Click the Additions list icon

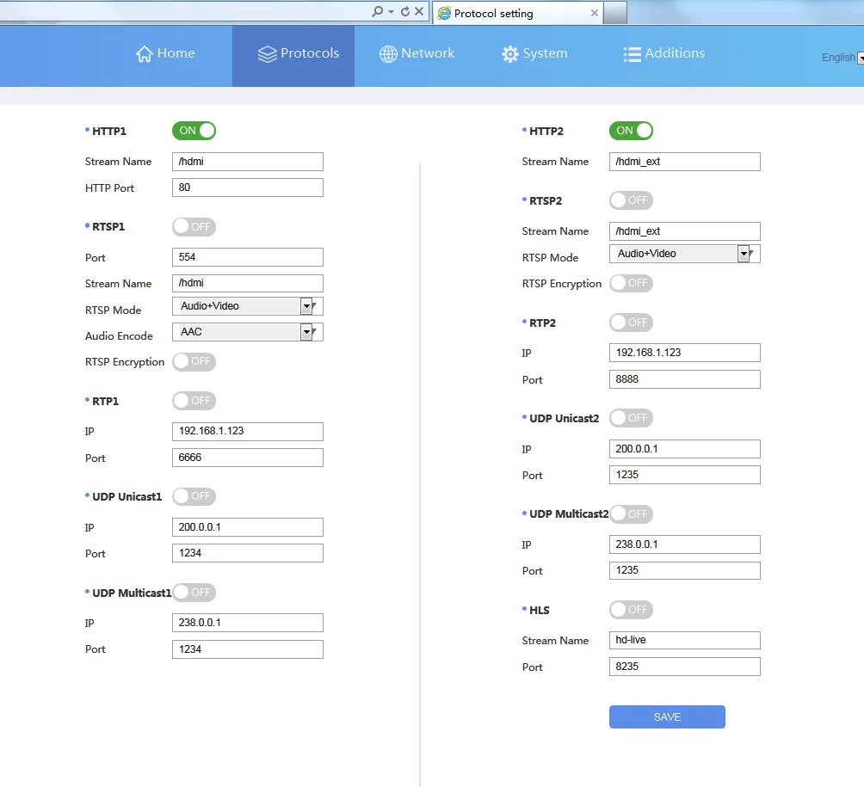632,54
